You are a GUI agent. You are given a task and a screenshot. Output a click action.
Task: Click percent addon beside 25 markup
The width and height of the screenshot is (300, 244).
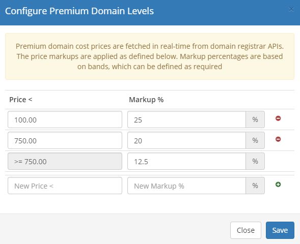255,119
